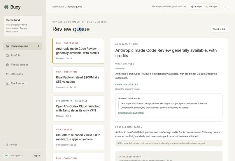Click the Proposed Action heading
This screenshot has height=161, width=235.
tap(130, 157)
